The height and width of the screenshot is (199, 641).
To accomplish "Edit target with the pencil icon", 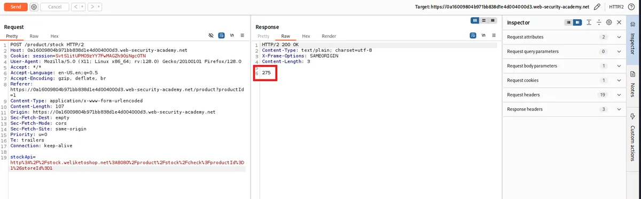I will point(597,7).
